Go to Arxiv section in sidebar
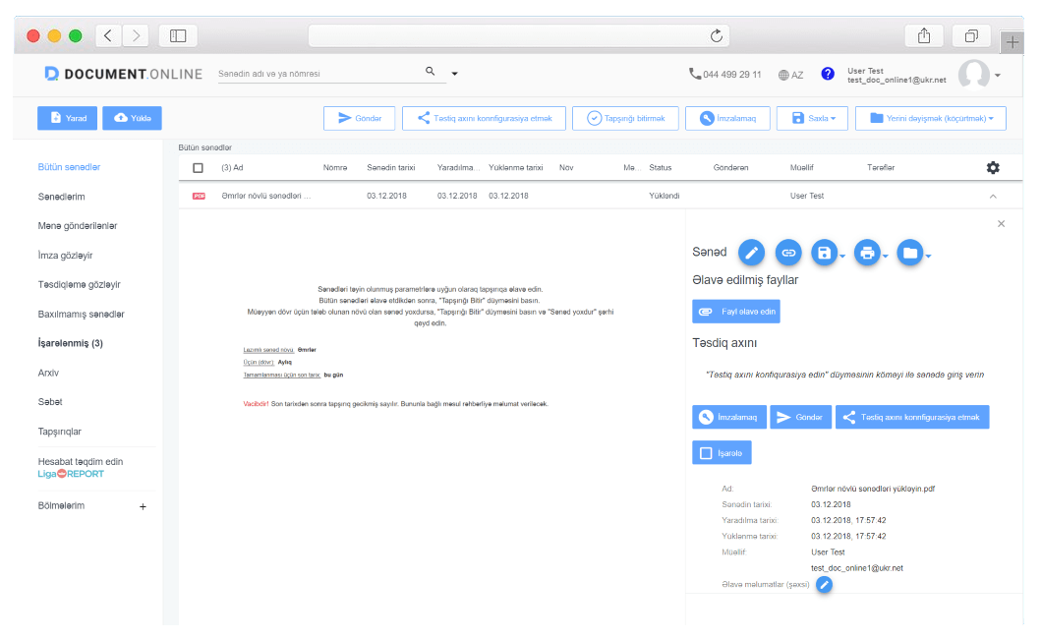The image size is (1041, 639). coord(49,373)
